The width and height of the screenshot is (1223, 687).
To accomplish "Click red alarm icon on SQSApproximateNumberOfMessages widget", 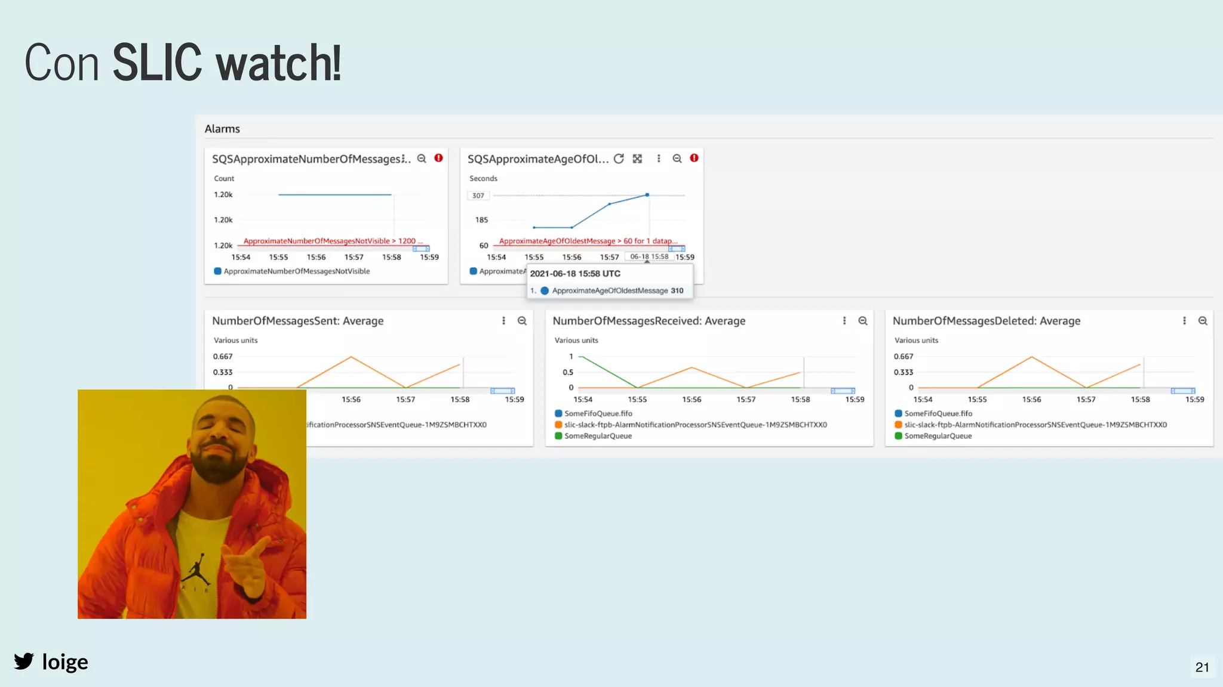I will point(438,158).
